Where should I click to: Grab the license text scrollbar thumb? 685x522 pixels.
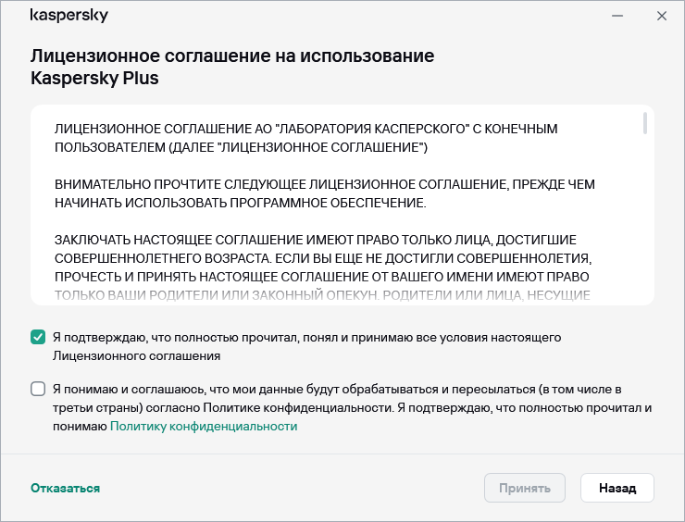coord(644,125)
